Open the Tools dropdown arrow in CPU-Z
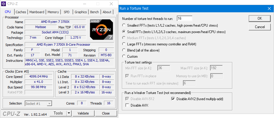This screenshot has width=274, height=118. pyautogui.click(x=69, y=113)
